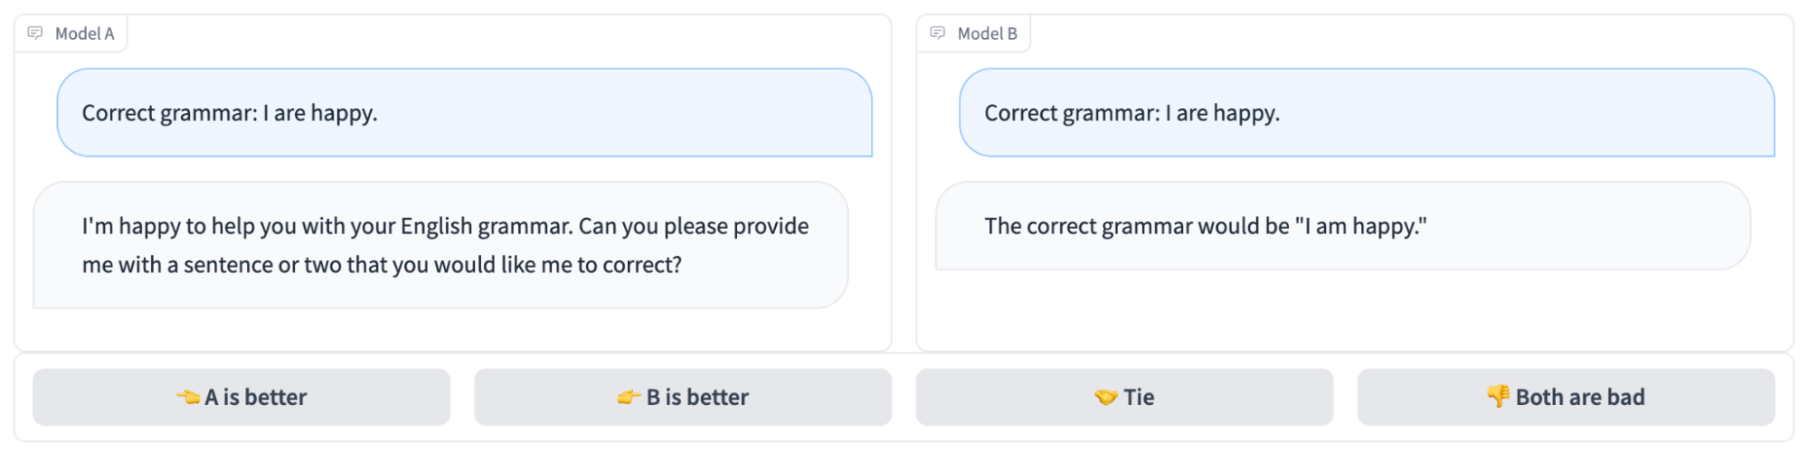1808x453 pixels.
Task: Vote that B is better
Action: click(x=683, y=397)
